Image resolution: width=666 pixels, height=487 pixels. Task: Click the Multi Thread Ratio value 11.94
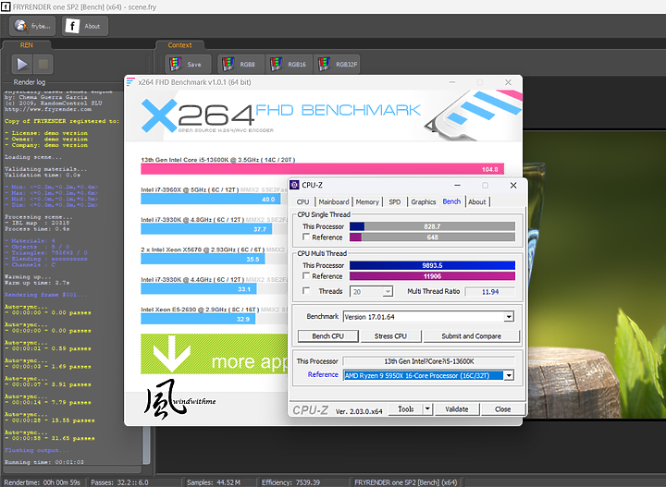click(x=489, y=292)
